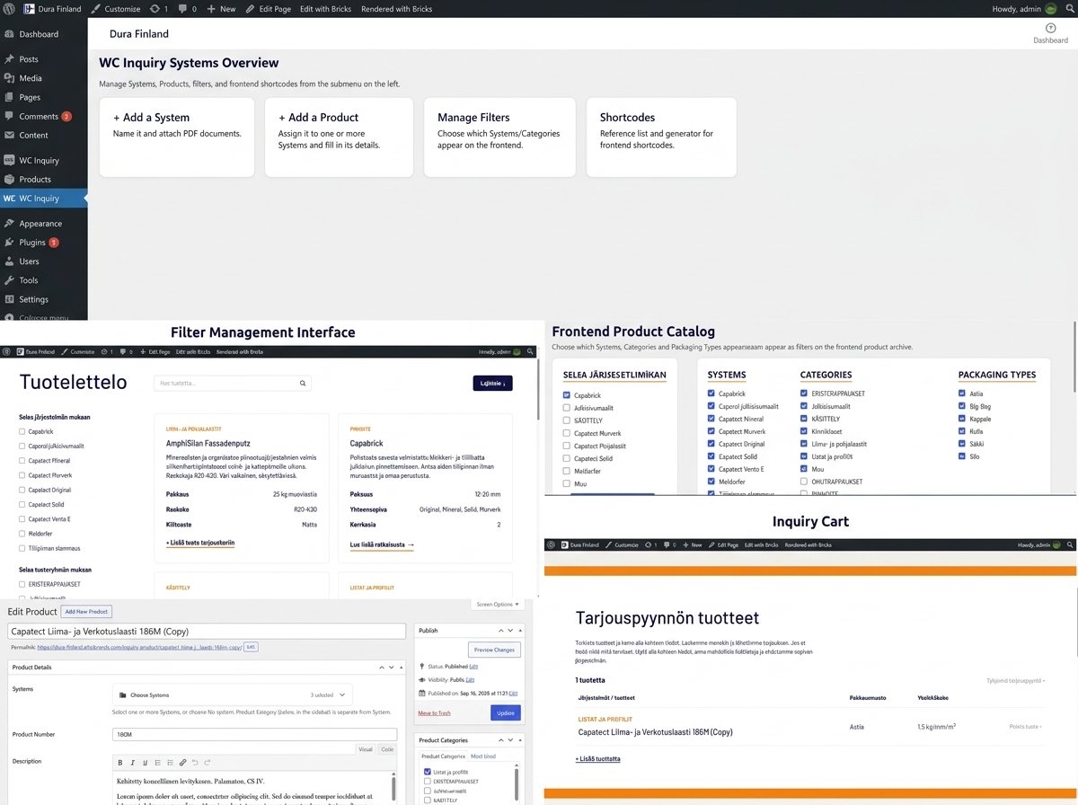The height and width of the screenshot is (805, 1078).
Task: Move the Product Details panel up with its arrow
Action: tap(381, 668)
